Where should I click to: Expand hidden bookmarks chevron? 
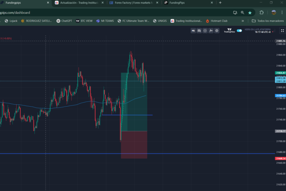(243, 21)
